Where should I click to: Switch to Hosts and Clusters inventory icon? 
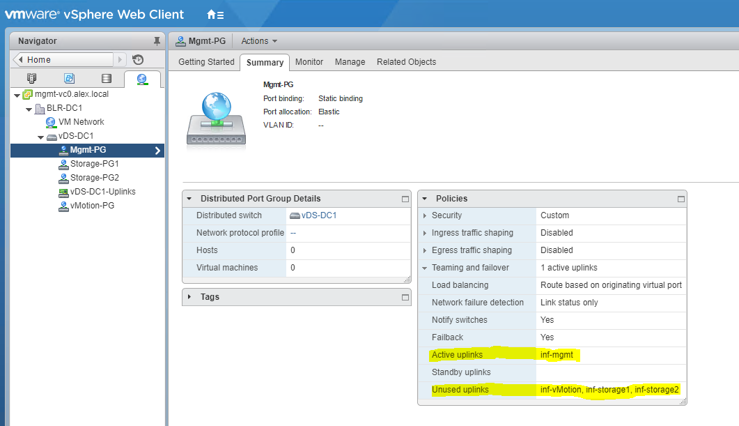[32, 78]
